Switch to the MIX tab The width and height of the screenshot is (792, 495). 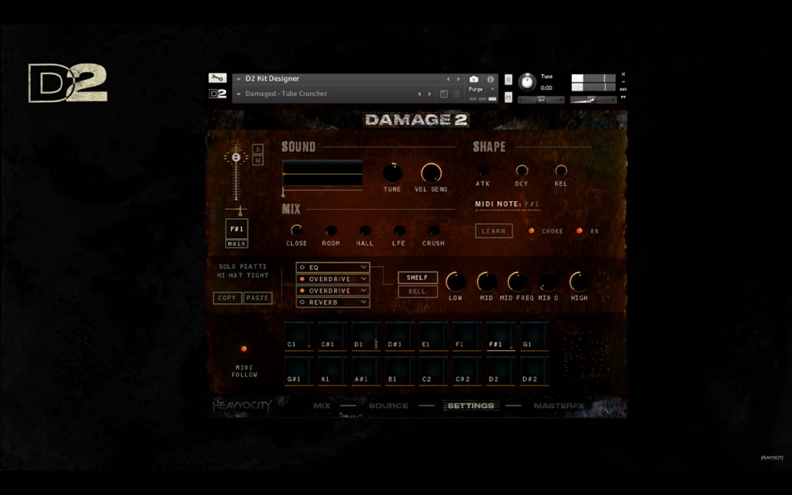(x=322, y=405)
